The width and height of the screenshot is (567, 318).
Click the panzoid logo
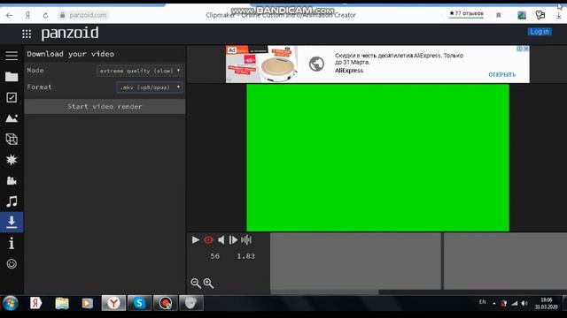pos(70,34)
